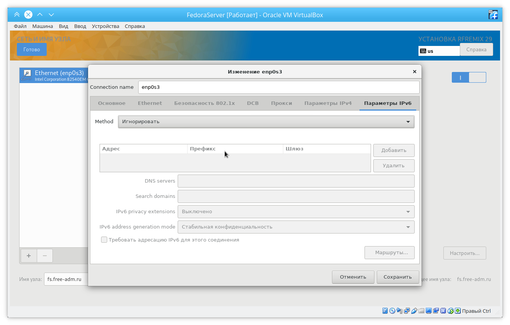Enable 'Требовать адресацию IPv6' checkbox
Viewport: 510px width, 325px height.
tap(104, 240)
